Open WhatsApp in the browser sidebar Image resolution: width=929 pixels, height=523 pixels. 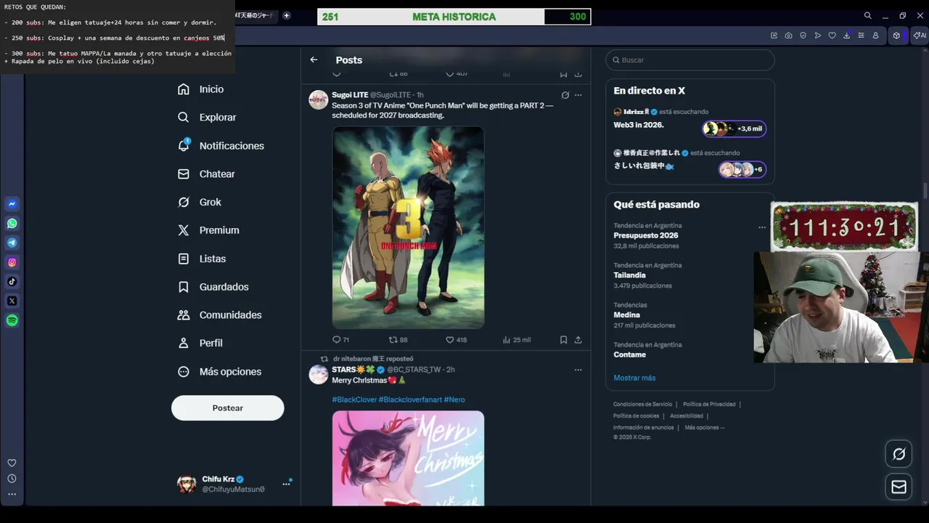[x=12, y=224]
